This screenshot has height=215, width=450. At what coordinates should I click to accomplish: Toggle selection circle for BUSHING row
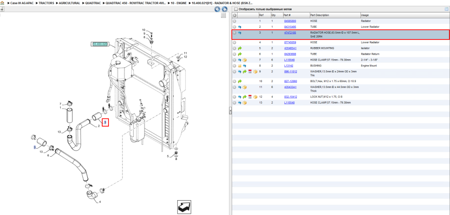234,66
